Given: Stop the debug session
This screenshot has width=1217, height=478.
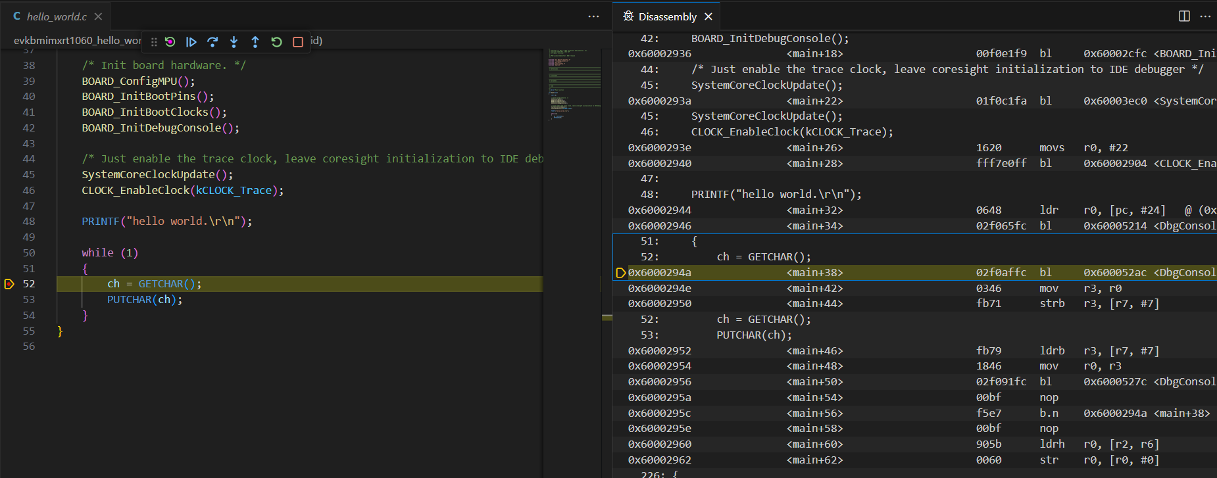Looking at the screenshot, I should [x=298, y=42].
